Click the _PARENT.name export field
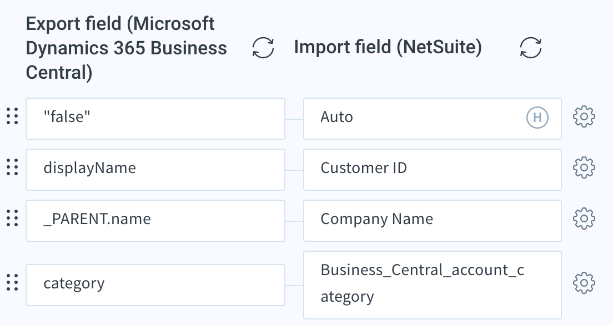Viewport: 613px width, 325px height. (155, 221)
